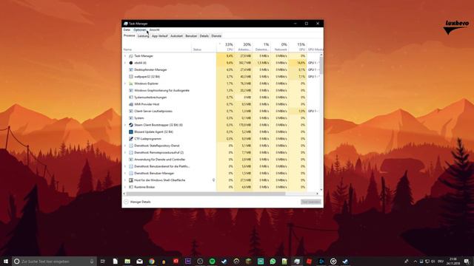Sort by the GPU column header
Viewport: 474px width, 266px height.
click(298, 47)
